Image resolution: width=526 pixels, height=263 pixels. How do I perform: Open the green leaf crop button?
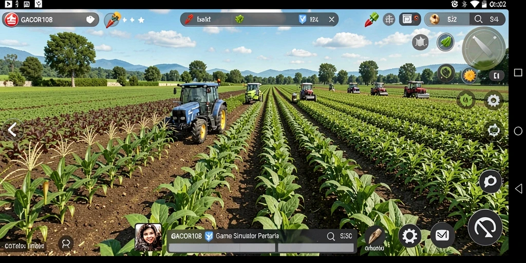(x=445, y=42)
